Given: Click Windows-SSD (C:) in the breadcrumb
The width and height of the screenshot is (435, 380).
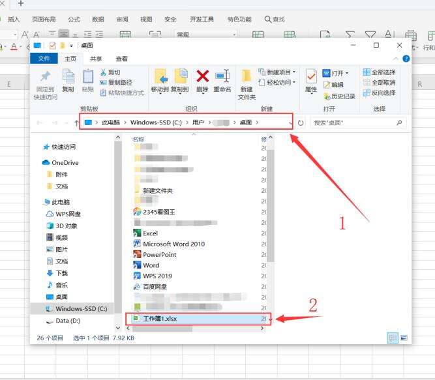Looking at the screenshot, I should tap(156, 123).
